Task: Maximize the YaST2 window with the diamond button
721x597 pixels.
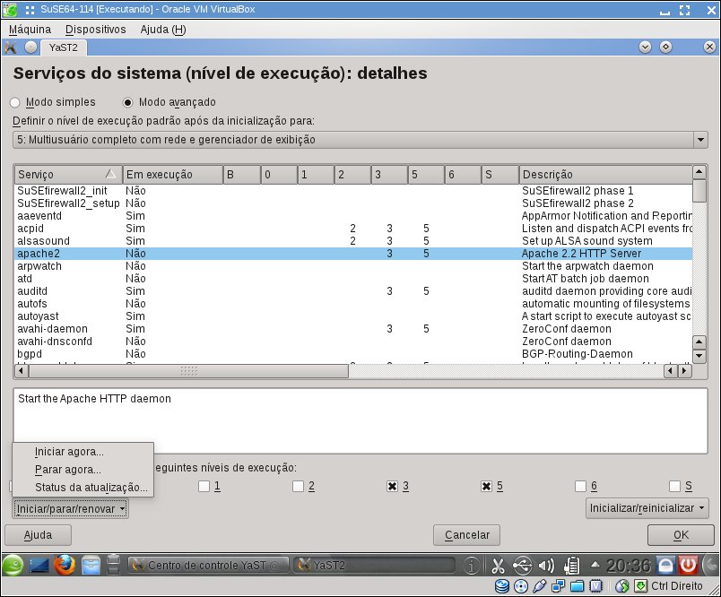Action: (x=665, y=47)
